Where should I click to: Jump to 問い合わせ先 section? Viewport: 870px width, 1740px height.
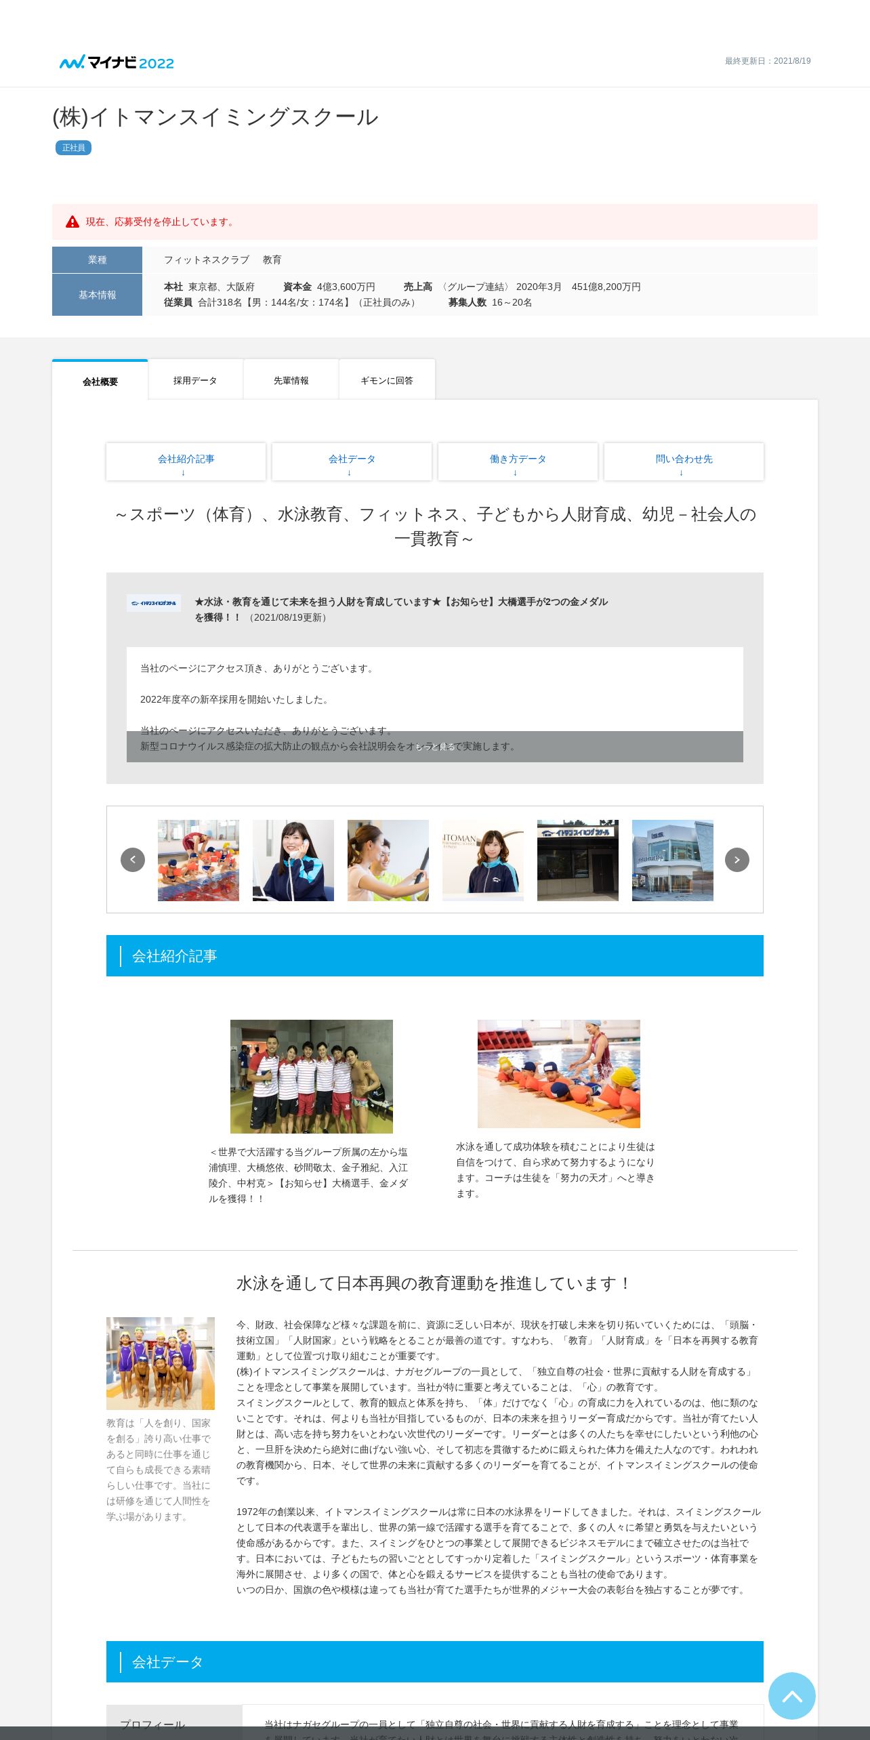684,462
